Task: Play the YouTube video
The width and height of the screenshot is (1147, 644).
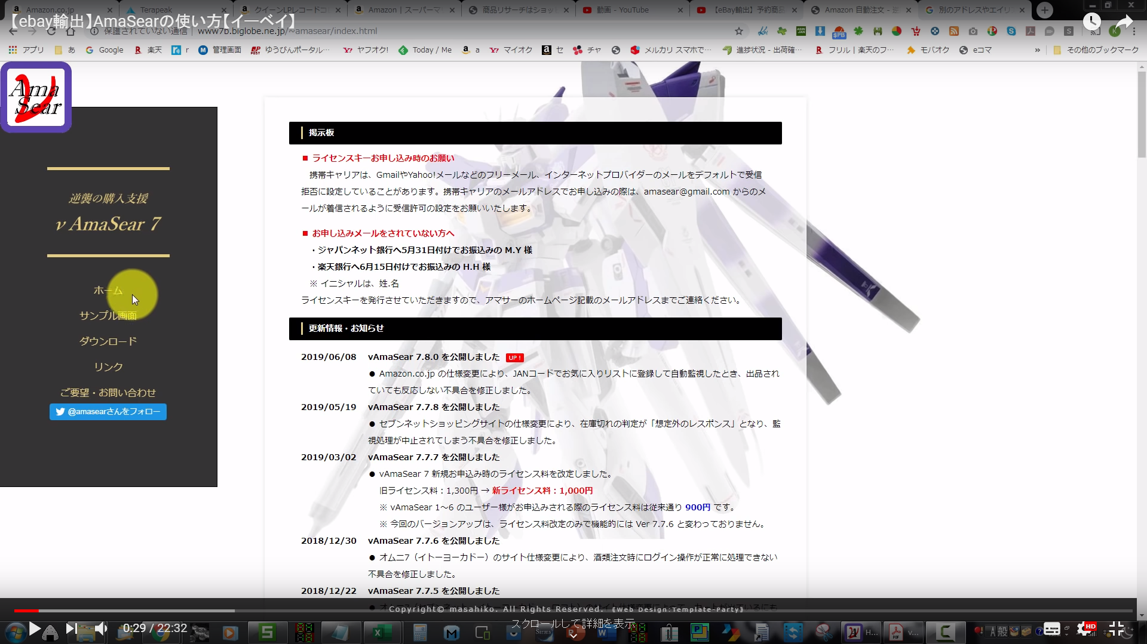Action: (35, 628)
